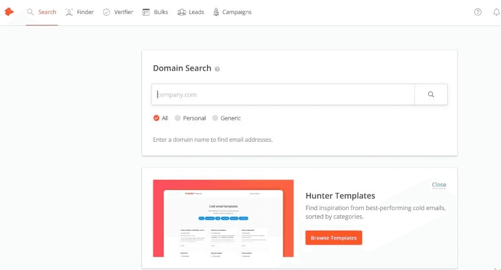The width and height of the screenshot is (501, 270).
Task: Click the Search magnifier icon in navbar
Action: click(x=30, y=12)
